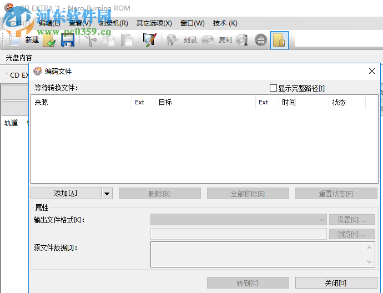Open the 编辑(E) menu
The width and height of the screenshot is (383, 293).
pos(49,23)
